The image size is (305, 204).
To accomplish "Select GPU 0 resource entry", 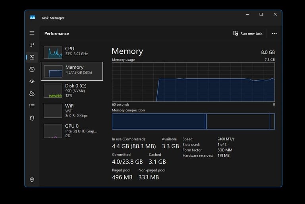I will [x=72, y=131].
